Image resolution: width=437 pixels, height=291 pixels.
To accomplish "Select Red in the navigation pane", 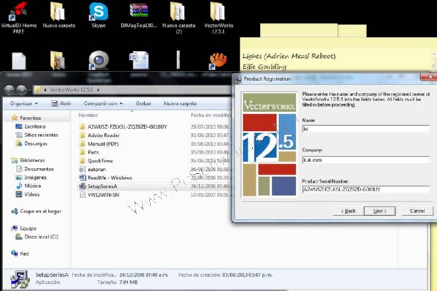I will tap(20, 253).
